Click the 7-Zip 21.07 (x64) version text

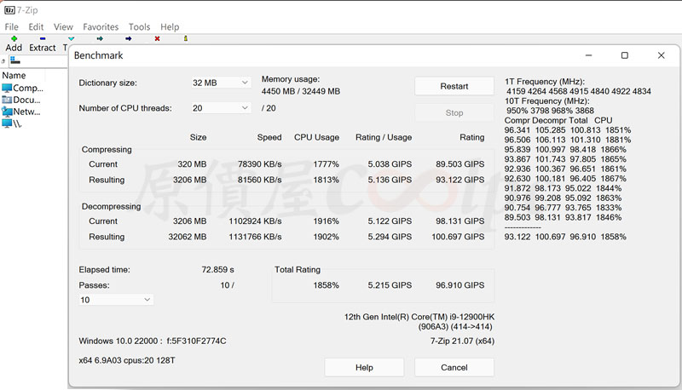[x=462, y=341]
